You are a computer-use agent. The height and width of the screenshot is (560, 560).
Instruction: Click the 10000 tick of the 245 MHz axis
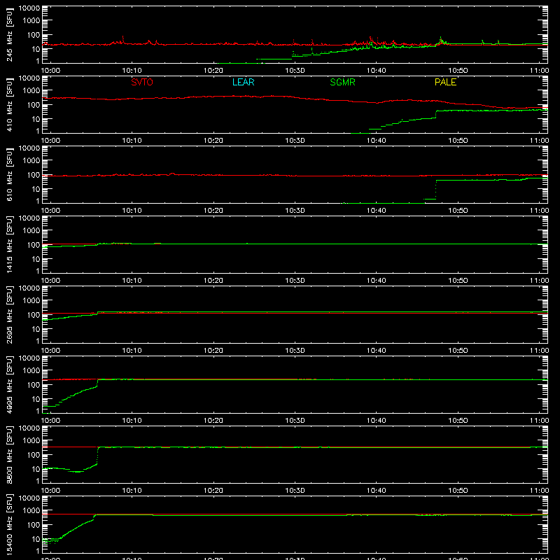[29, 8]
